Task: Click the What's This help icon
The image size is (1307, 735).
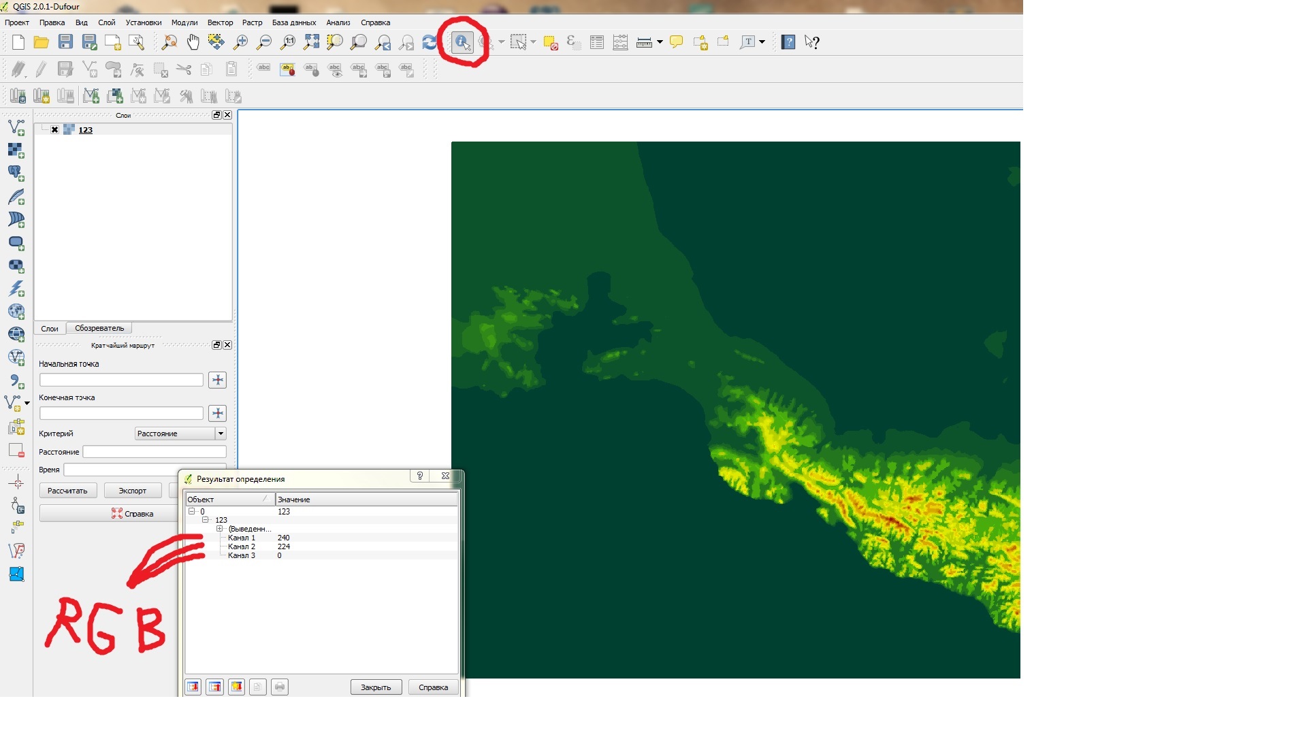Action: [811, 42]
